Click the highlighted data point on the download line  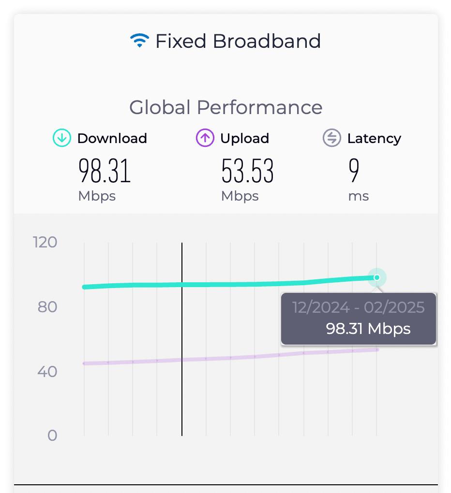(x=376, y=277)
